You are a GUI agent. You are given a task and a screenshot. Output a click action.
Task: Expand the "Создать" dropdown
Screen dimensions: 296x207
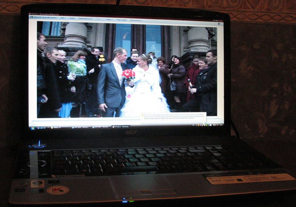click(110, 19)
